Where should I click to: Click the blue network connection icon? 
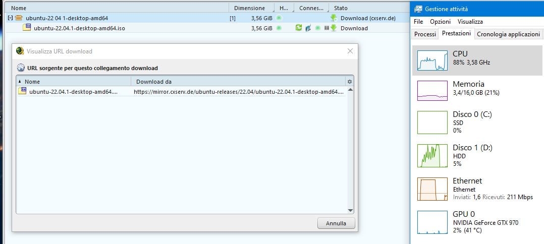[308, 28]
